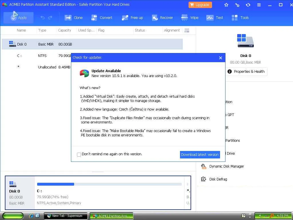Open the Recover tool
The height and width of the screenshot is (220, 293).
coord(162,17)
